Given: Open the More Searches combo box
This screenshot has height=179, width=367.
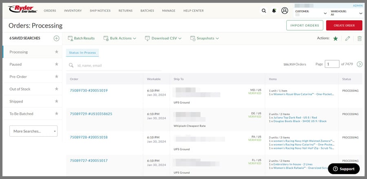Looking at the screenshot, I should (33, 131).
